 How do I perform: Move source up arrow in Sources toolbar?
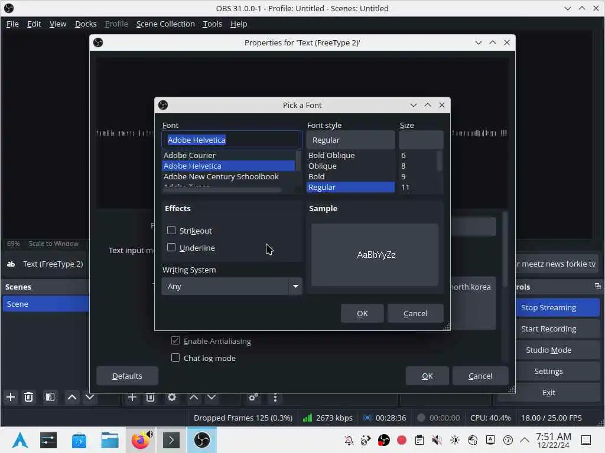[x=194, y=397]
